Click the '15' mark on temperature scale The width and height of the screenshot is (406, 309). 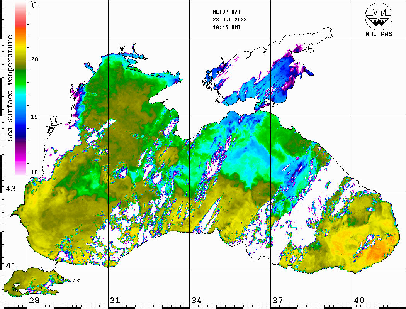(x=34, y=117)
